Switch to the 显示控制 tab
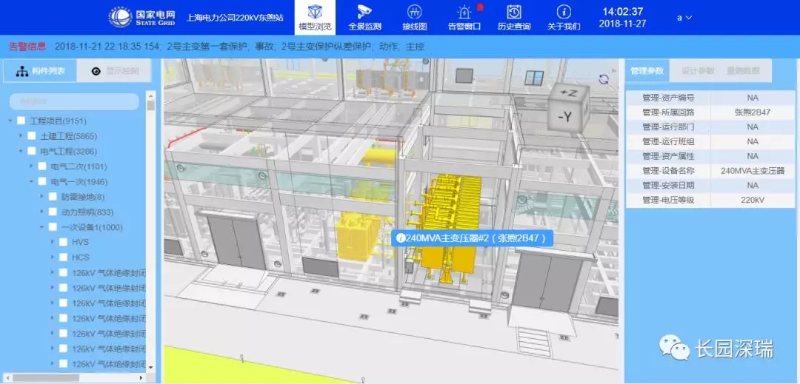This screenshot has width=800, height=384. [x=119, y=72]
